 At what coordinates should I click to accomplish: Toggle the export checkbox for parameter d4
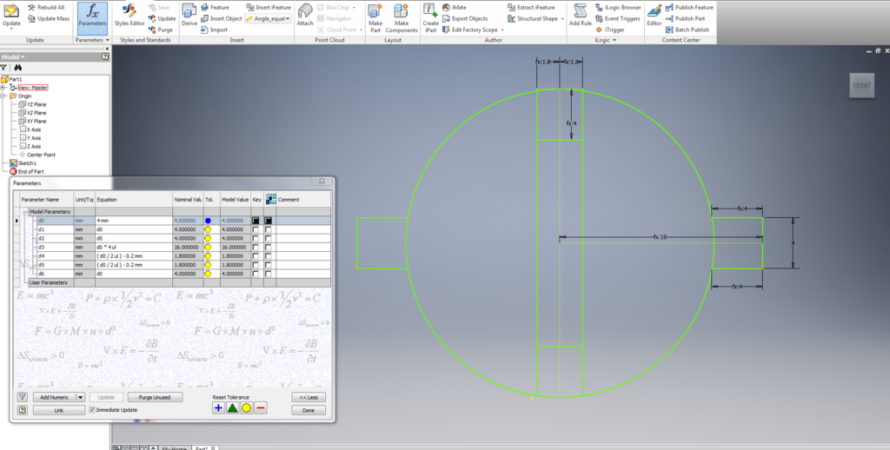(268, 256)
